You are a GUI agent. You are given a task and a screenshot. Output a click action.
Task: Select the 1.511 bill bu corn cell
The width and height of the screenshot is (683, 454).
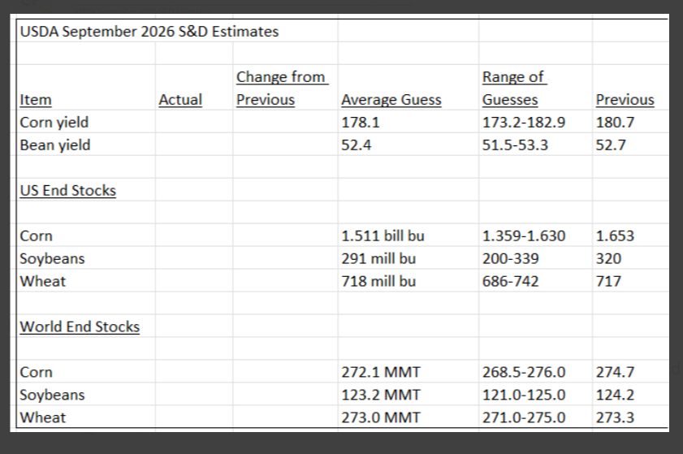pyautogui.click(x=383, y=236)
